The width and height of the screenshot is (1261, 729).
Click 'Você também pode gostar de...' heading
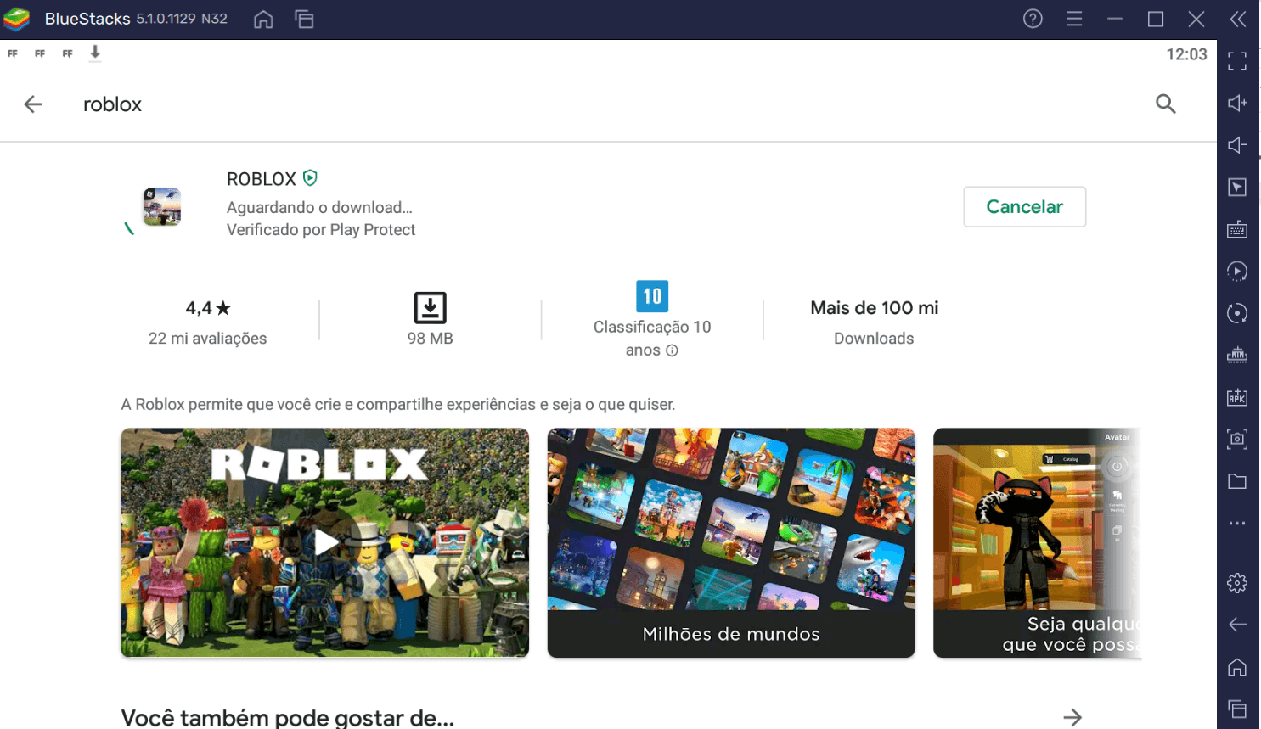287,717
